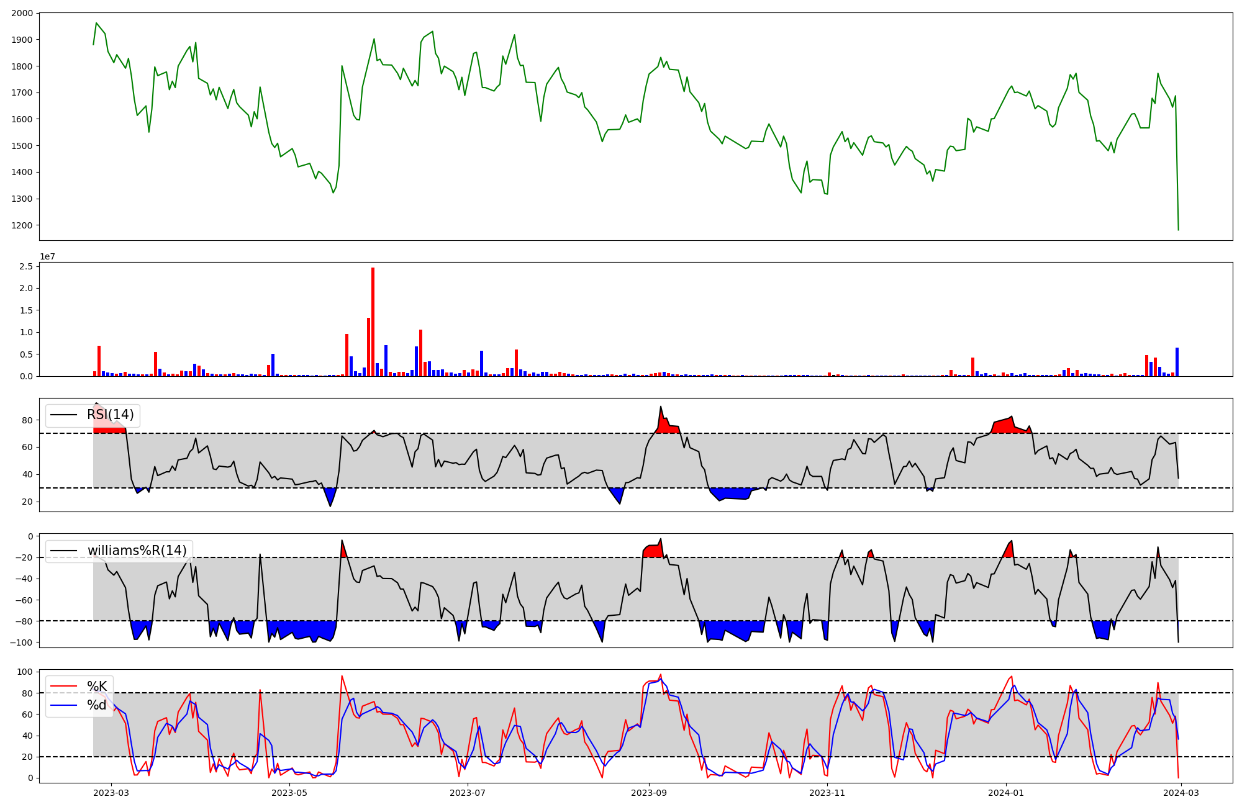The width and height of the screenshot is (1242, 807).
Task: Click the 1200 price axis tick label
Action: pyautogui.click(x=22, y=225)
